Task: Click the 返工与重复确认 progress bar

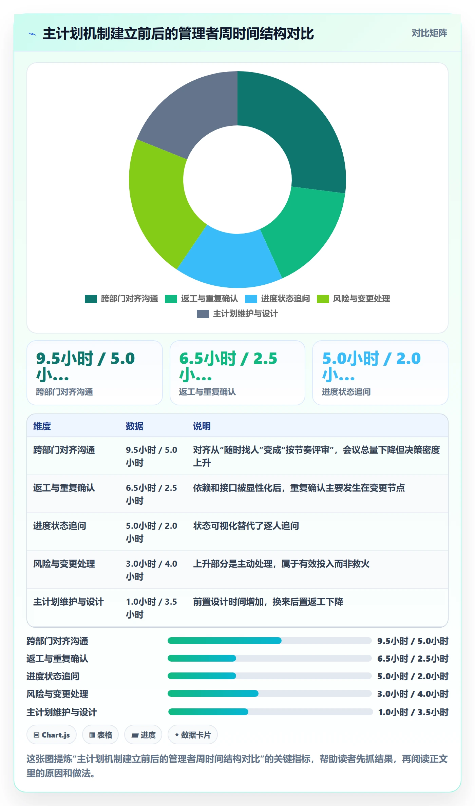Action: tap(270, 658)
